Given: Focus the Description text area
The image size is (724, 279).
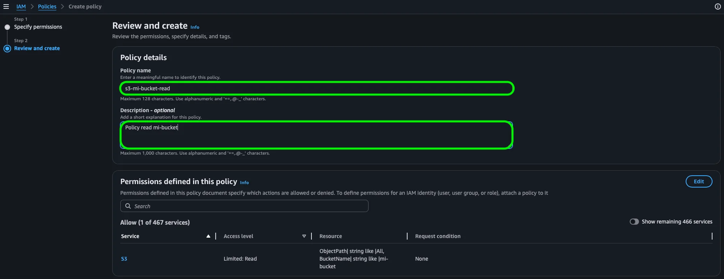Looking at the screenshot, I should 316,135.
